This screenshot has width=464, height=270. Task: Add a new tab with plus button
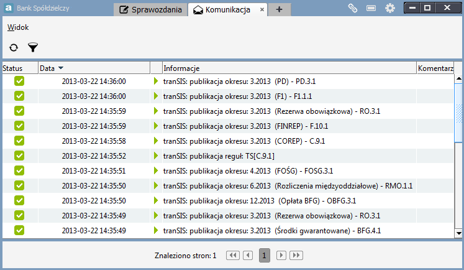(x=279, y=10)
